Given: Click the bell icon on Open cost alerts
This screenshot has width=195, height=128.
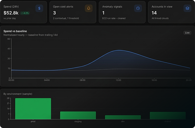Looking at the screenshot, I should coord(89,8).
